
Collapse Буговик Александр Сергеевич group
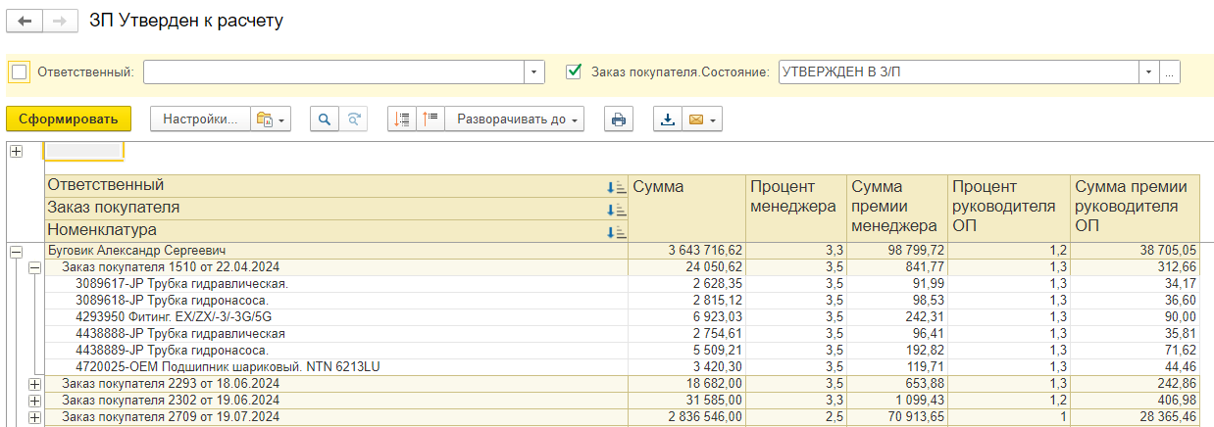pos(16,252)
